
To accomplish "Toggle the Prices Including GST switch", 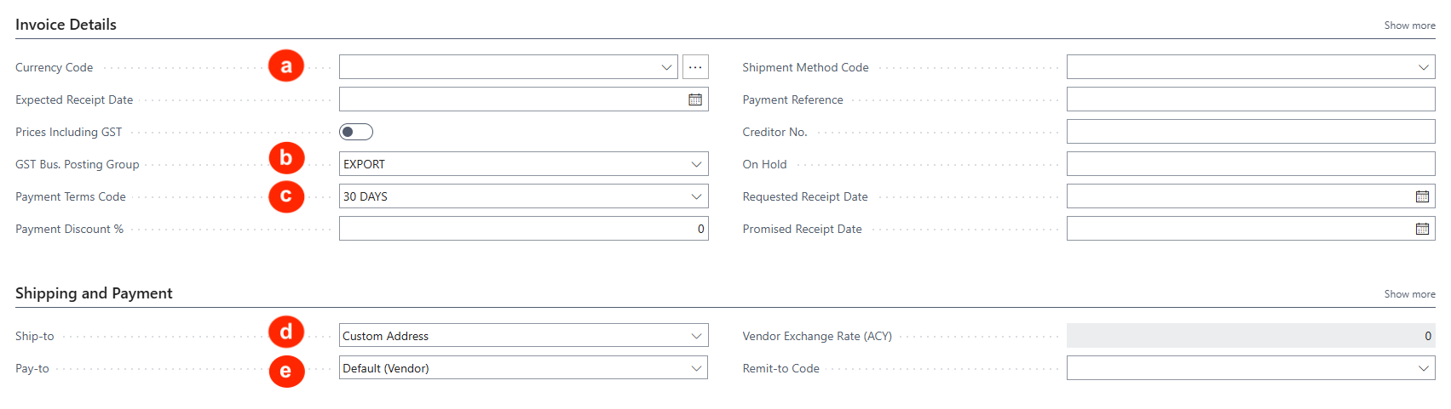I will coord(356,132).
